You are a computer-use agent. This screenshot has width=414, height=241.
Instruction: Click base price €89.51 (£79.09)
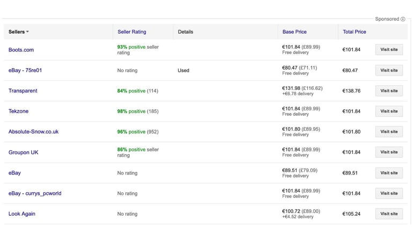(300, 170)
